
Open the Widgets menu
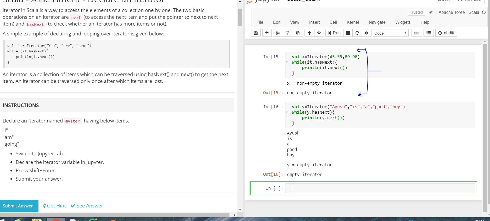click(x=403, y=22)
